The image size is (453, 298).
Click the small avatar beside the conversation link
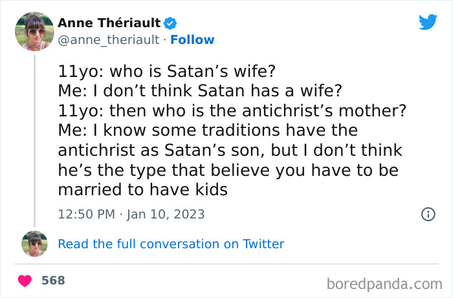pyautogui.click(x=34, y=244)
